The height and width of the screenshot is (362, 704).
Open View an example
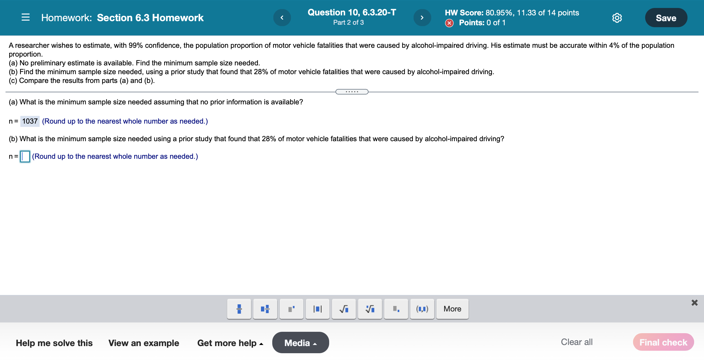144,343
